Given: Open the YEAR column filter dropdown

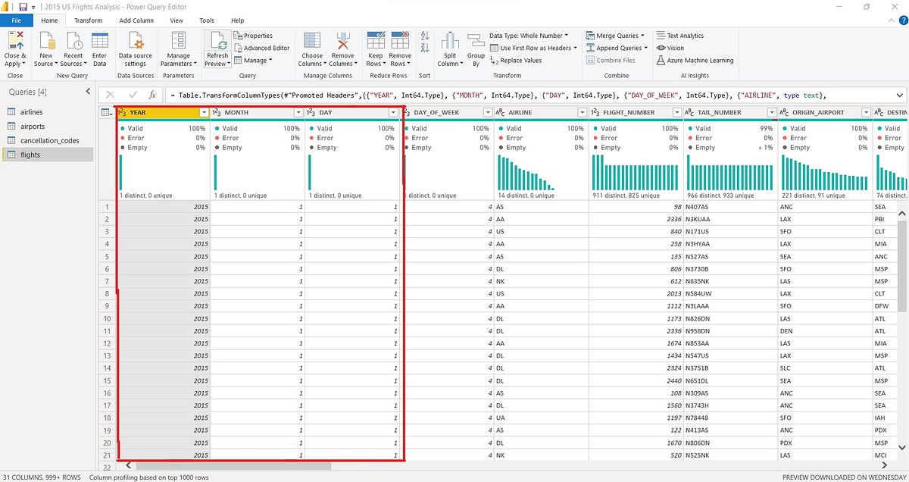Looking at the screenshot, I should coord(205,111).
